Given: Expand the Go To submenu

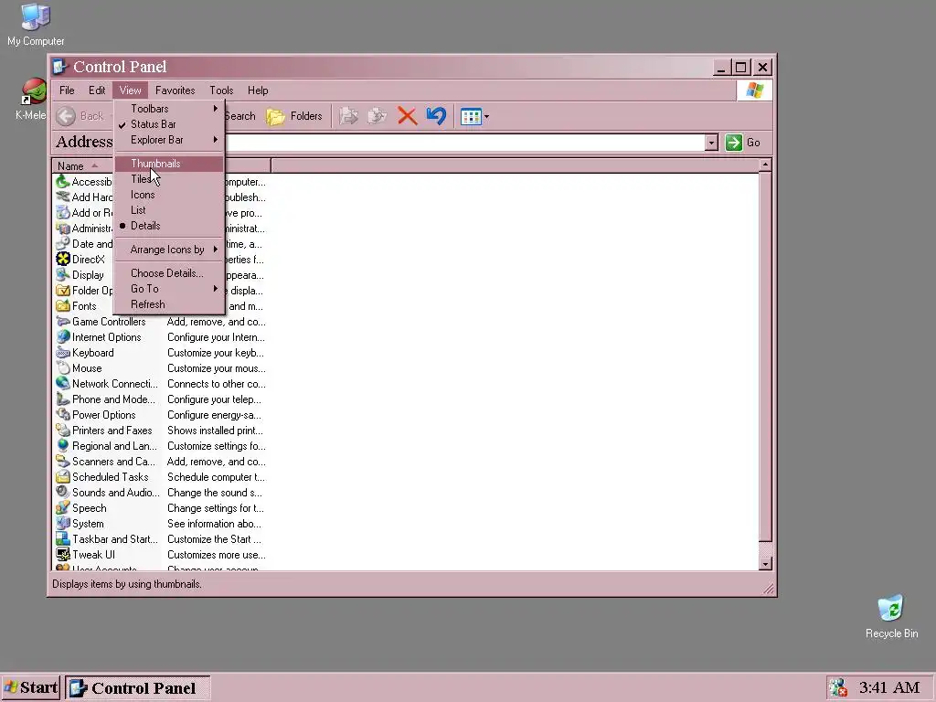Looking at the screenshot, I should click(x=169, y=289).
